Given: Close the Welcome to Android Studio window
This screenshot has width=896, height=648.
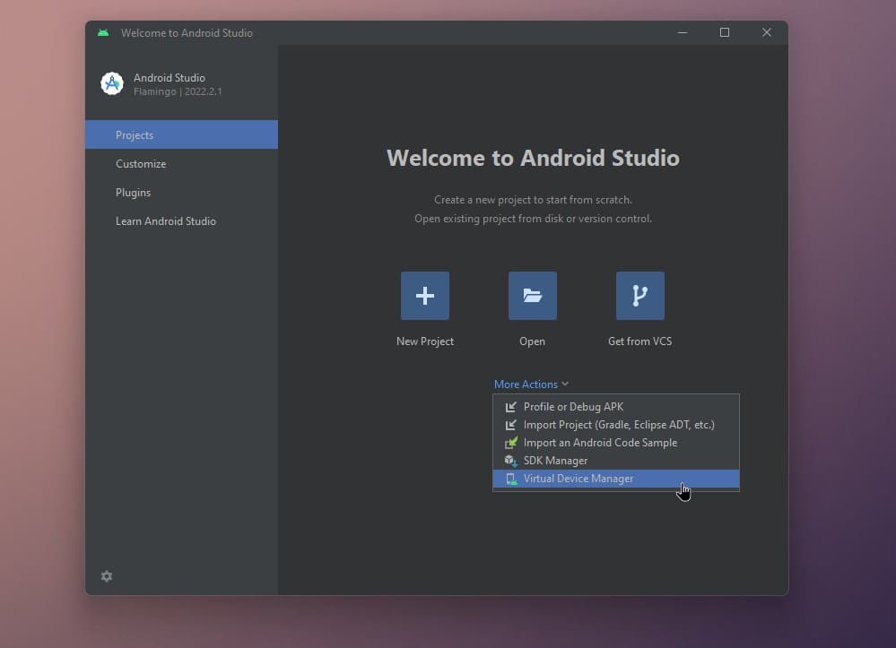Looking at the screenshot, I should click(767, 32).
